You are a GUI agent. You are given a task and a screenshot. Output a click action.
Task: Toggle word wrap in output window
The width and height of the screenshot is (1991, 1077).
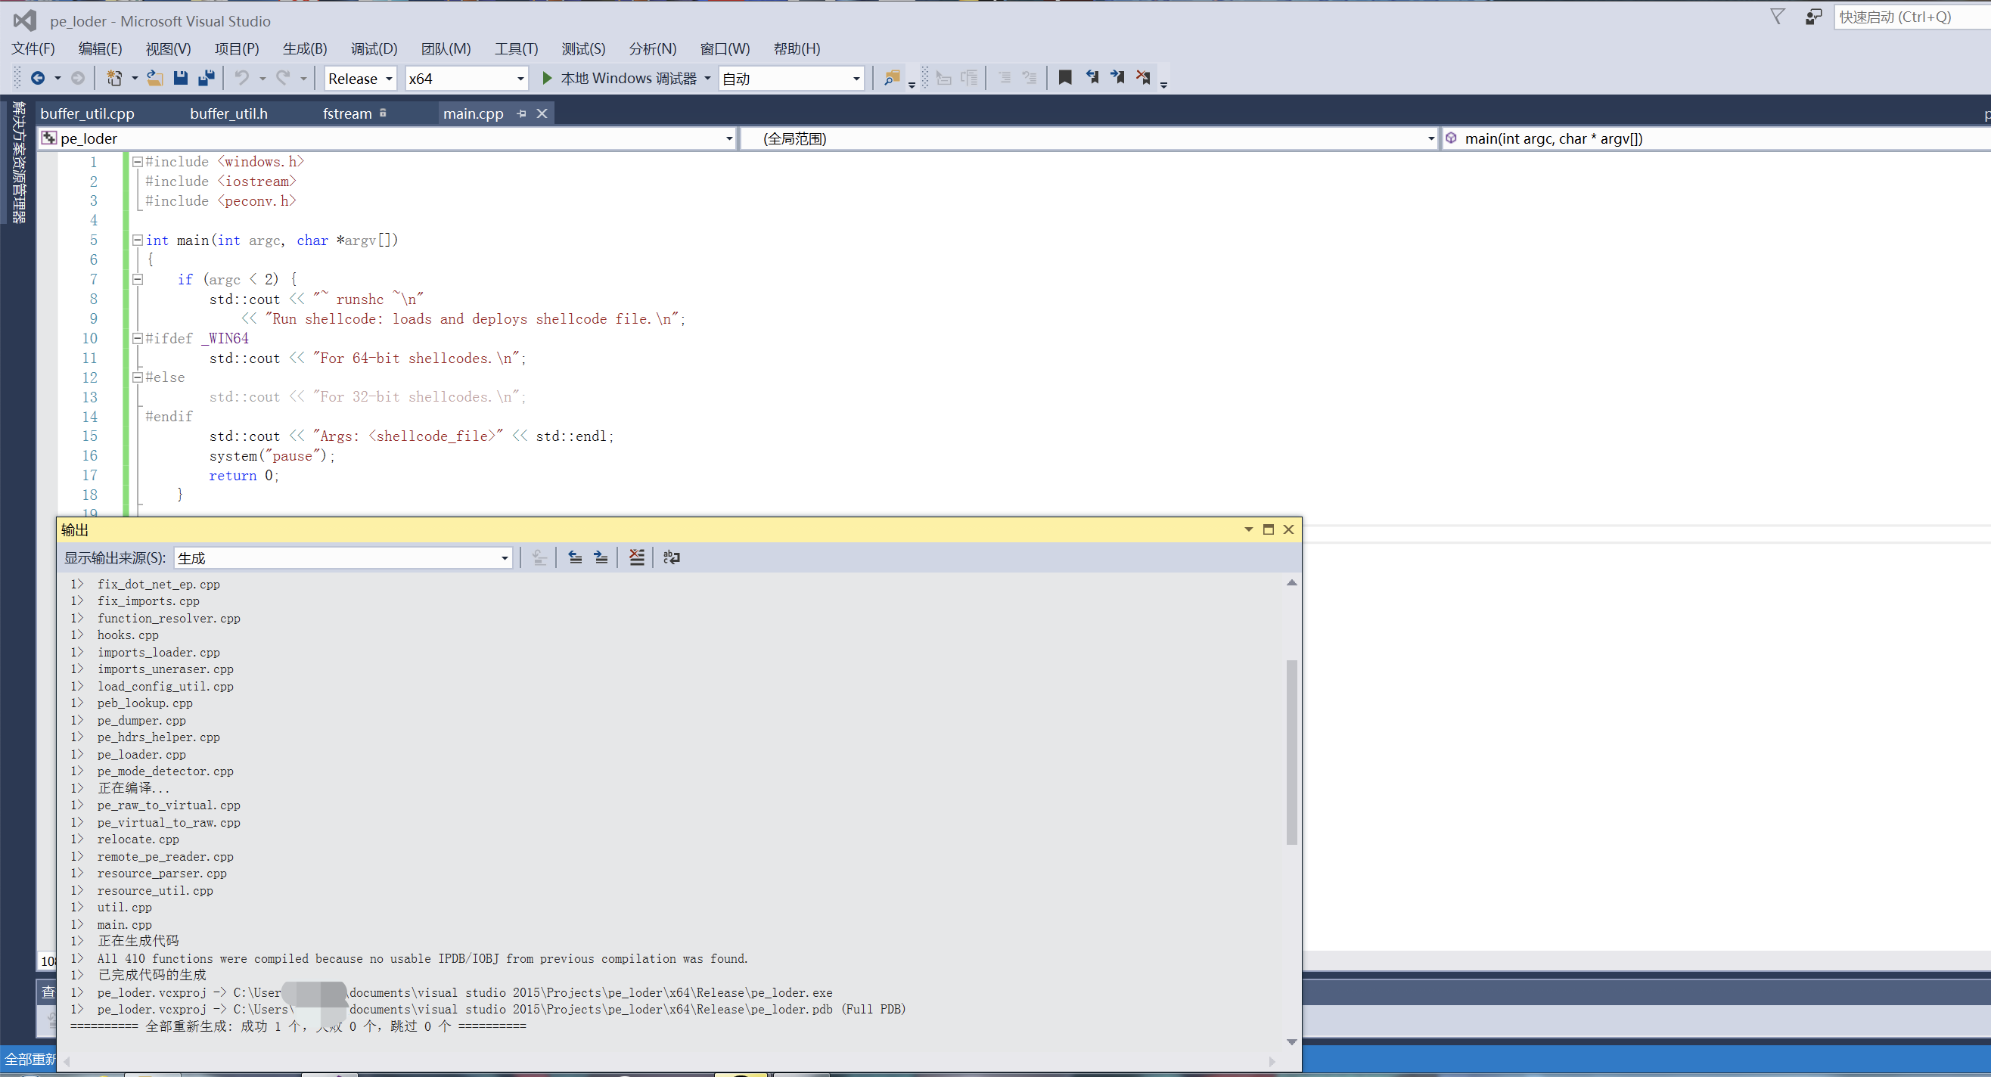[x=671, y=557]
